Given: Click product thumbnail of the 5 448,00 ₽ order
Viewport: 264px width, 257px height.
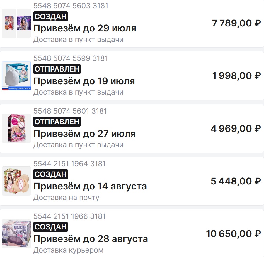Looking at the screenshot, I should tap(16, 181).
